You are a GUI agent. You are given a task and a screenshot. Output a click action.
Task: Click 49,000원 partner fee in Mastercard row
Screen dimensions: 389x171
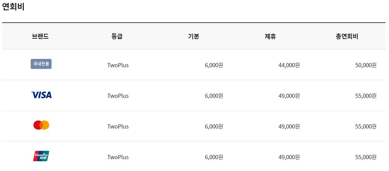[289, 126]
